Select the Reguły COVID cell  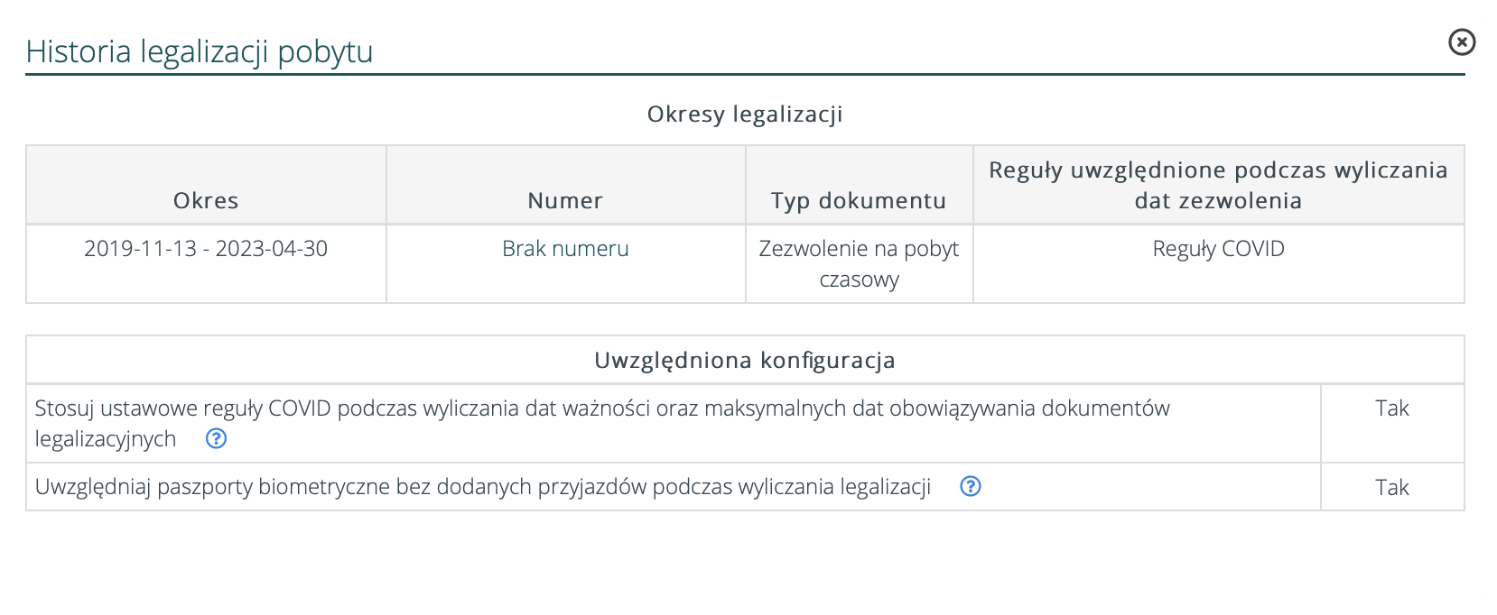click(x=1218, y=249)
